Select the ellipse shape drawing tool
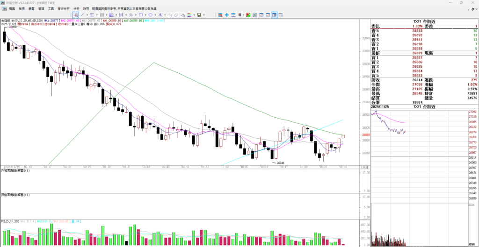 (x=150, y=15)
